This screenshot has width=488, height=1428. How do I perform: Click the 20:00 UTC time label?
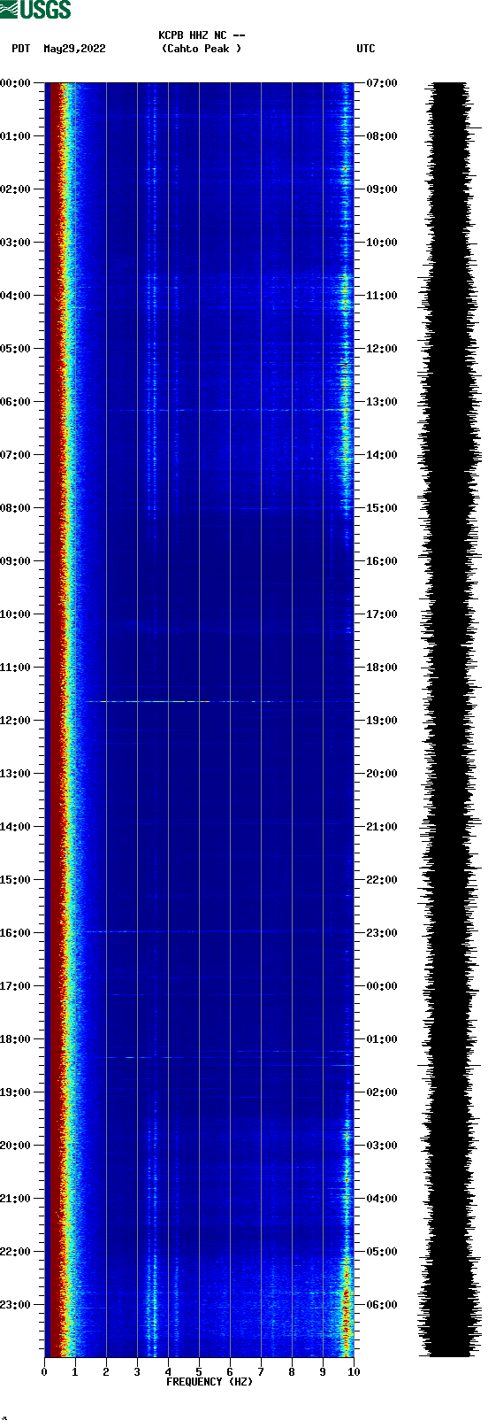pos(382,774)
